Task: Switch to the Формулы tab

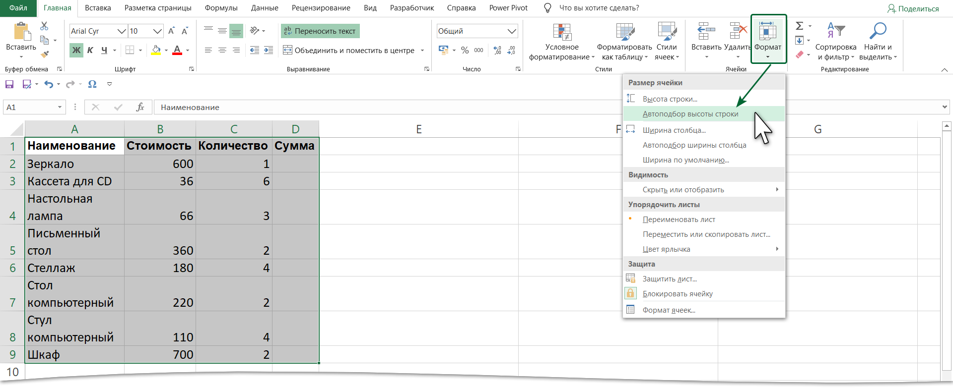Action: tap(221, 8)
